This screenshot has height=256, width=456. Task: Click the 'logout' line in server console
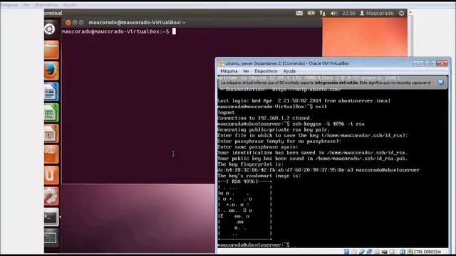pos(226,112)
